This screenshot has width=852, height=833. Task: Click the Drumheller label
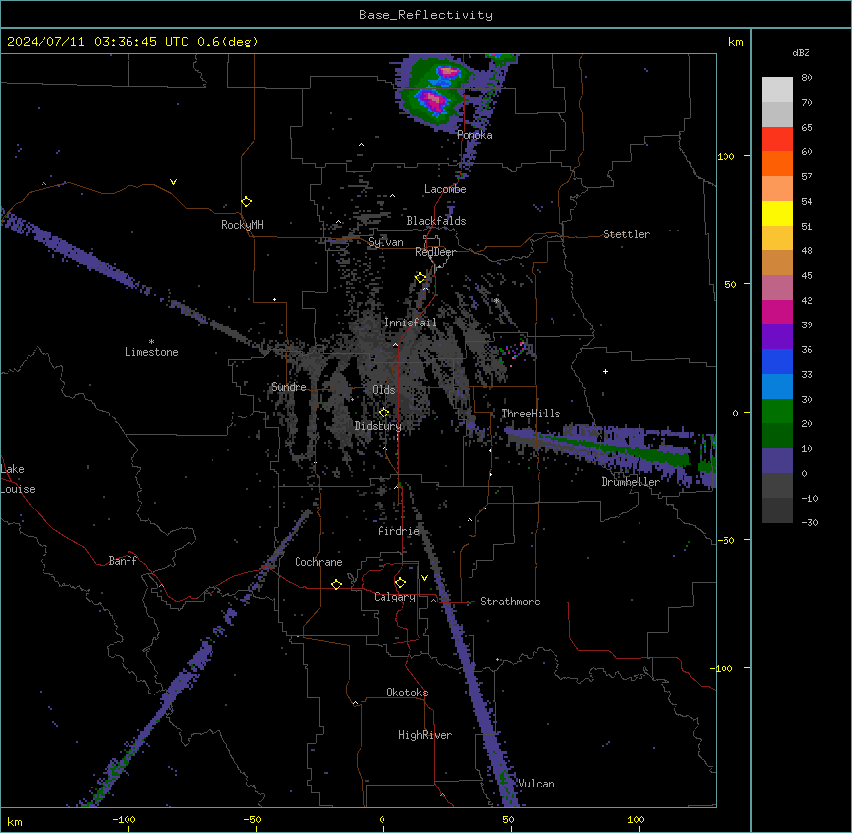(x=631, y=482)
